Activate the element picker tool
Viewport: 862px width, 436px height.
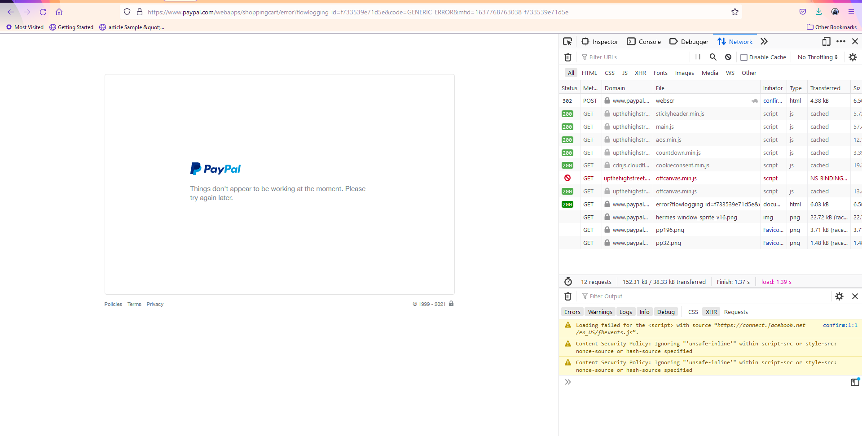pos(567,42)
